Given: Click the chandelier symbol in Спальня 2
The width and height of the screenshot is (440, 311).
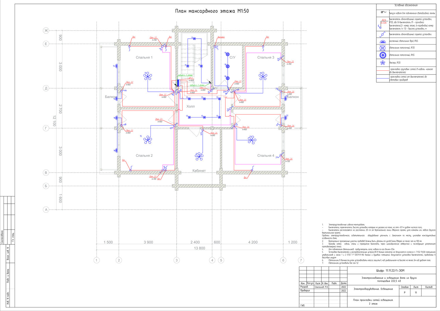Looking at the screenshot, I should (148, 140).
